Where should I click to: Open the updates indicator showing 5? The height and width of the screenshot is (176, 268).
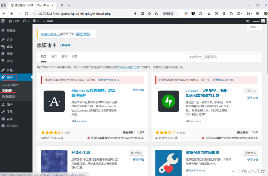pos(26,21)
